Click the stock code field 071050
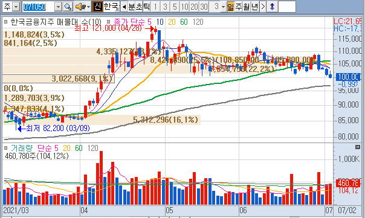The width and height of the screenshot is (365, 218). (39, 7)
